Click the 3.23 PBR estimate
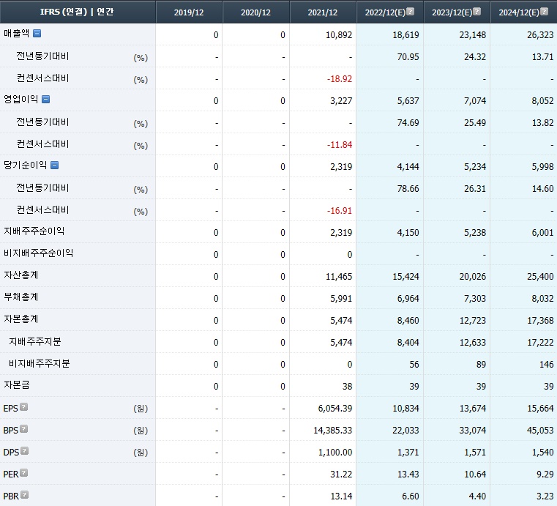Viewport: 557px width, 506px height. (545, 496)
